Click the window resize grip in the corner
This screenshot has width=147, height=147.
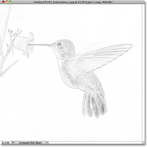[143, 142]
